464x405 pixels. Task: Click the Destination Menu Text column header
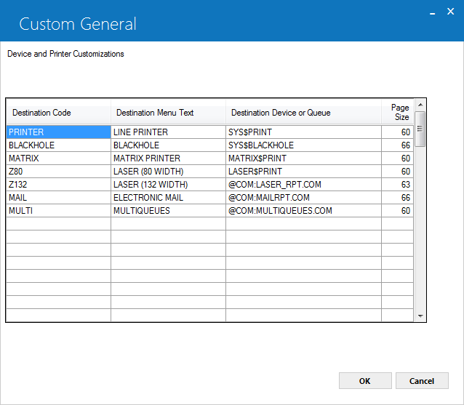[169, 113]
